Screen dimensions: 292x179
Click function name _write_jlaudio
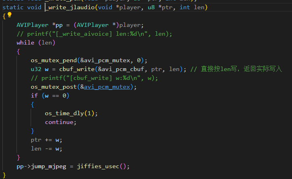tap(70, 7)
